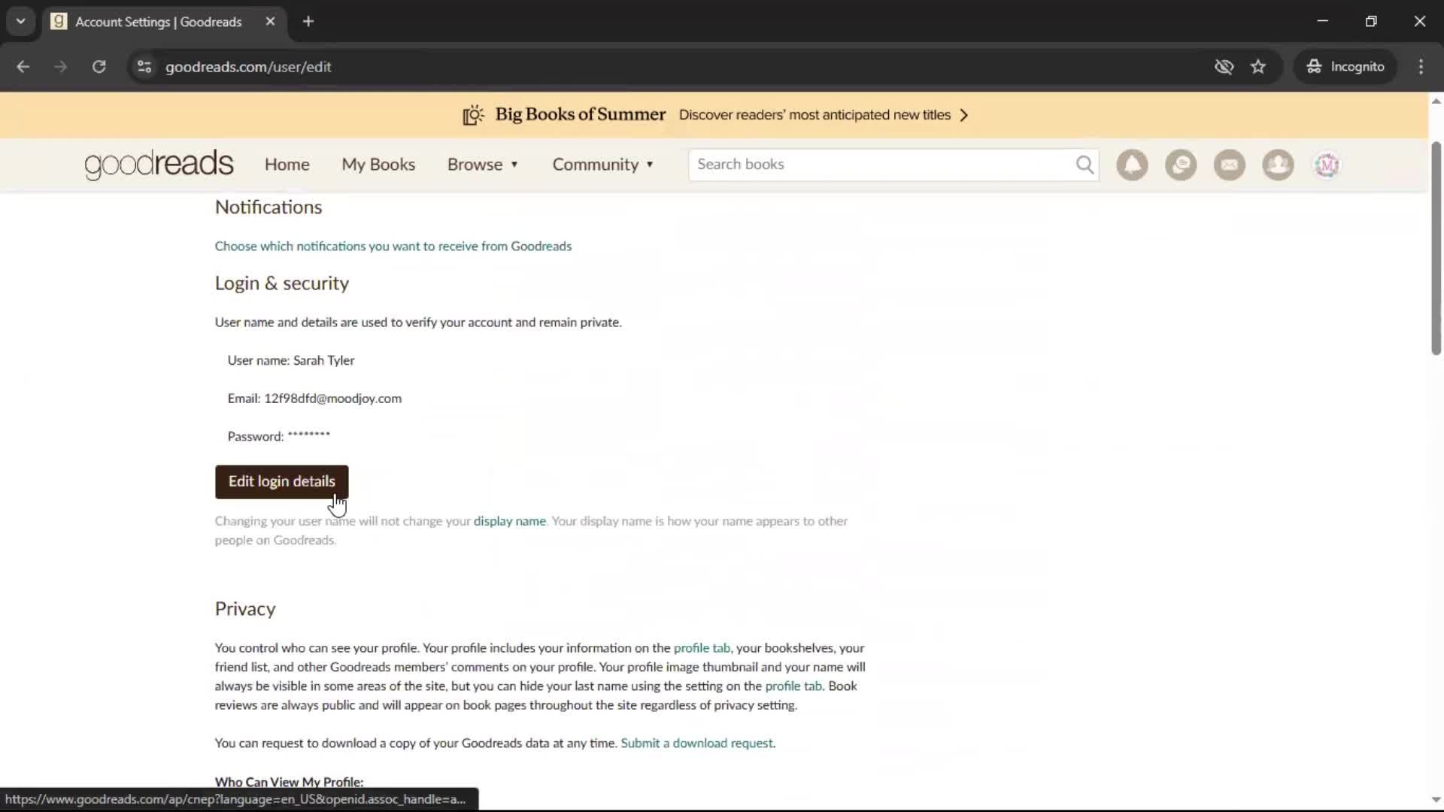This screenshot has height=812, width=1444.
Task: Open the profile tab link before 'Book reviews'
Action: coord(793,686)
